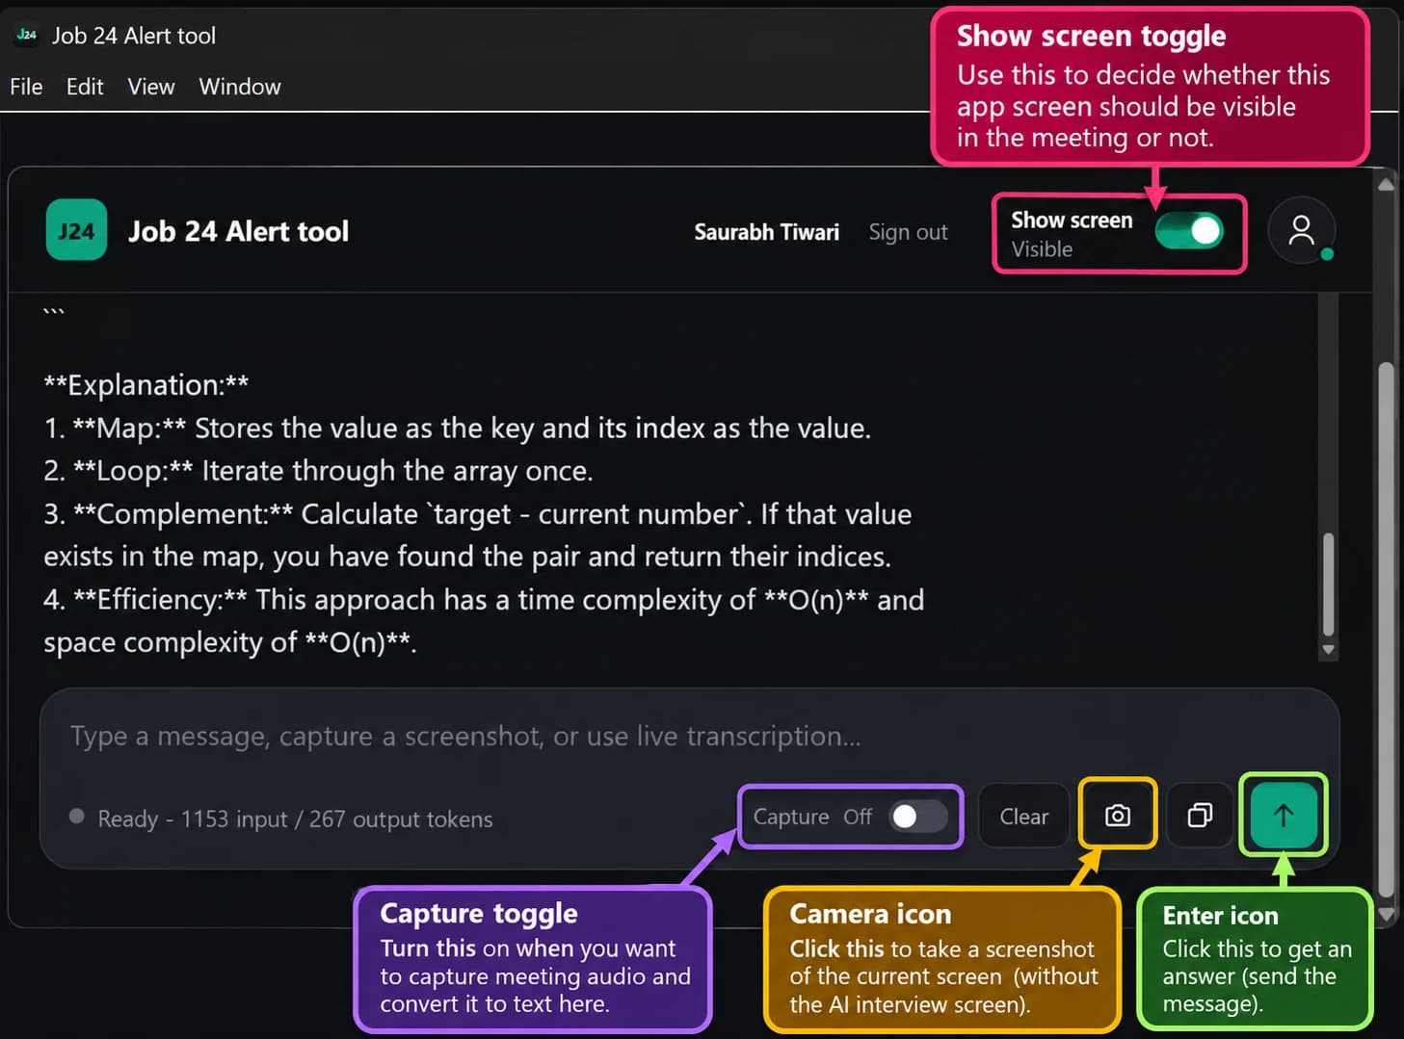Image resolution: width=1404 pixels, height=1039 pixels.
Task: Click the small J24 title bar icon
Action: 26,35
